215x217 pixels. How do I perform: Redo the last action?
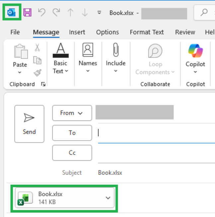click(56, 13)
